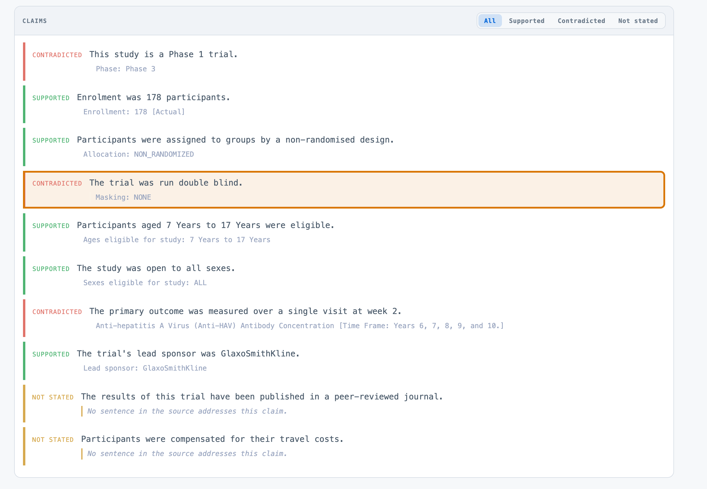This screenshot has width=707, height=489.
Task: Filter by Not stated claims
Action: (x=638, y=21)
